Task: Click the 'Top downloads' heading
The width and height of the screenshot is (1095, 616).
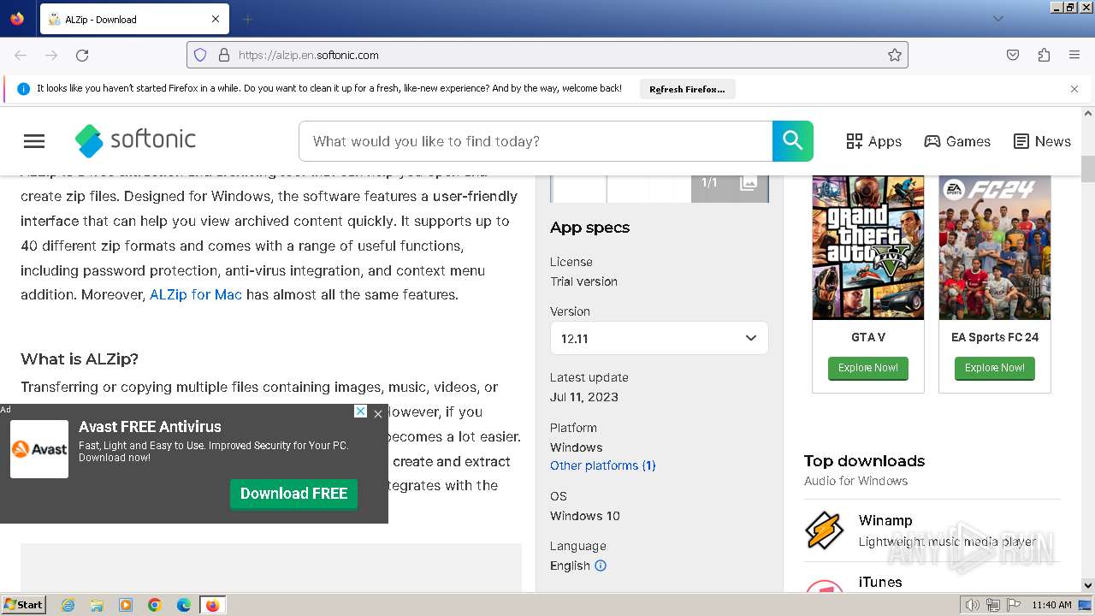Action: coord(864,461)
